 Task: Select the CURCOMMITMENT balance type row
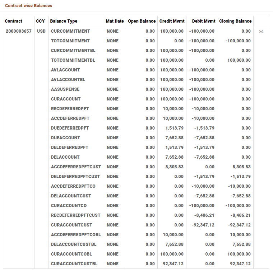coord(70,31)
